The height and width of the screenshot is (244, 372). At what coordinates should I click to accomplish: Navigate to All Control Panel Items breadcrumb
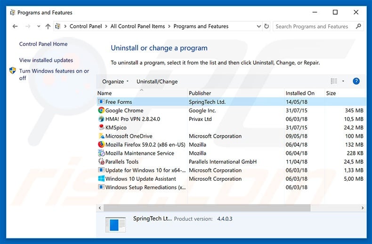[x=137, y=26]
